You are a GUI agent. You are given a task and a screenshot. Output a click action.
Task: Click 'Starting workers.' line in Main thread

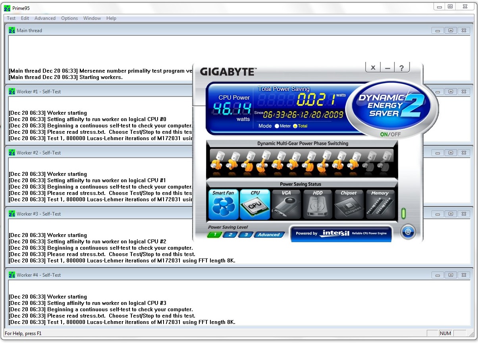click(66, 77)
